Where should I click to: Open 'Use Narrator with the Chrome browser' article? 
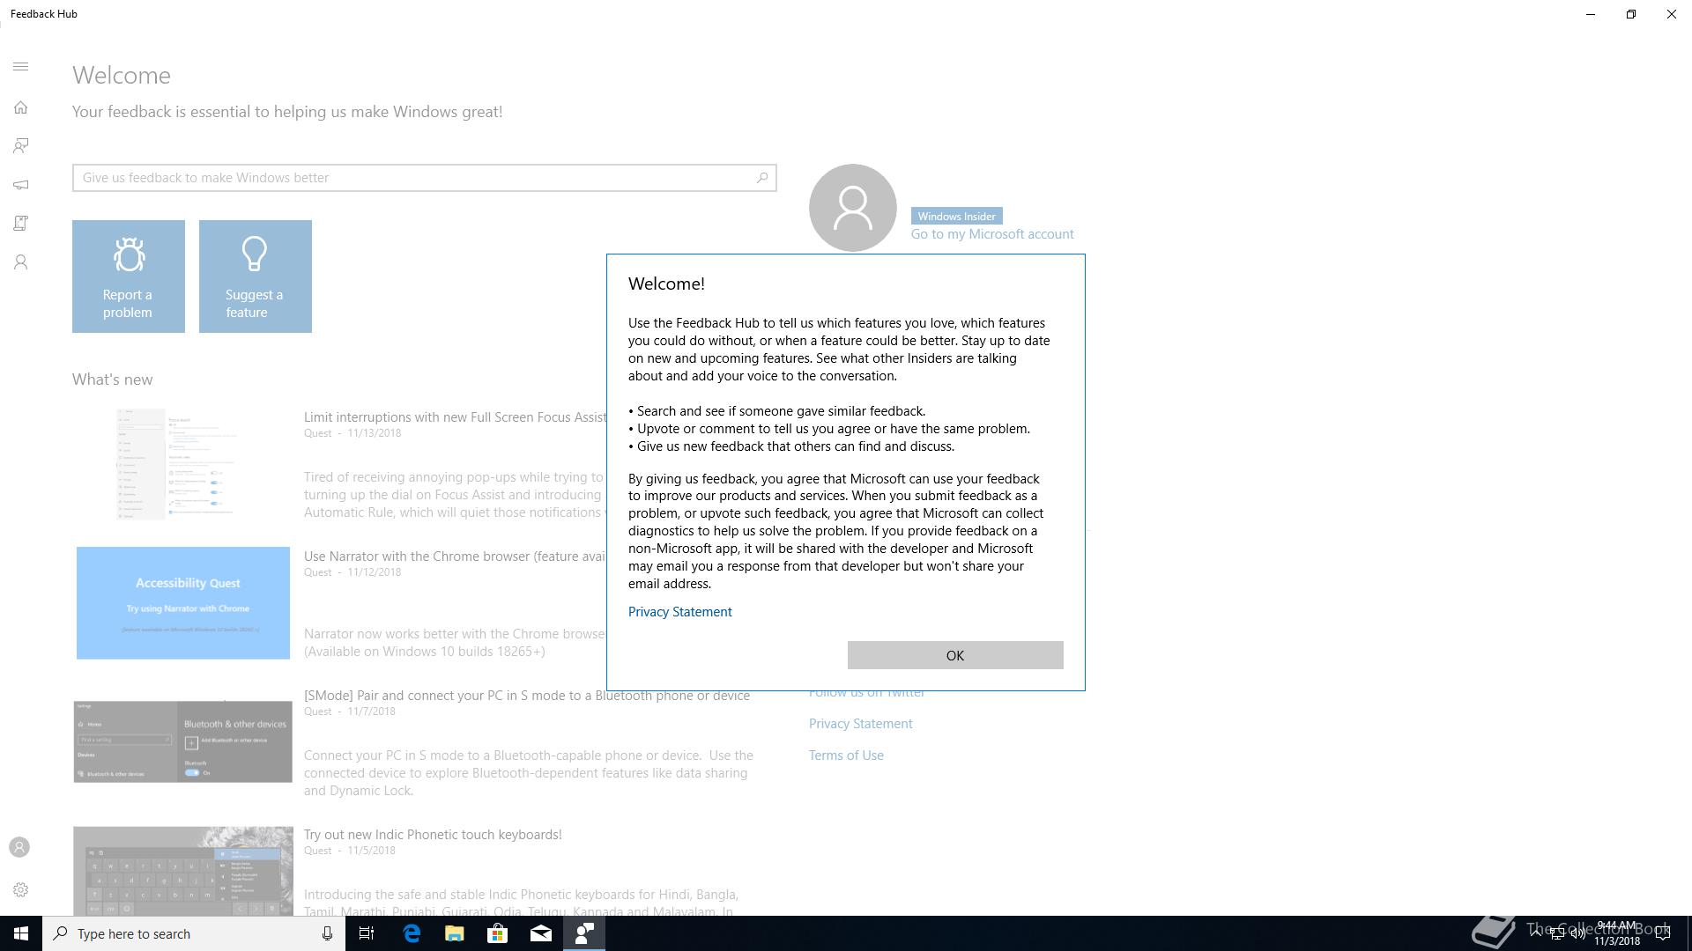pyautogui.click(x=455, y=557)
